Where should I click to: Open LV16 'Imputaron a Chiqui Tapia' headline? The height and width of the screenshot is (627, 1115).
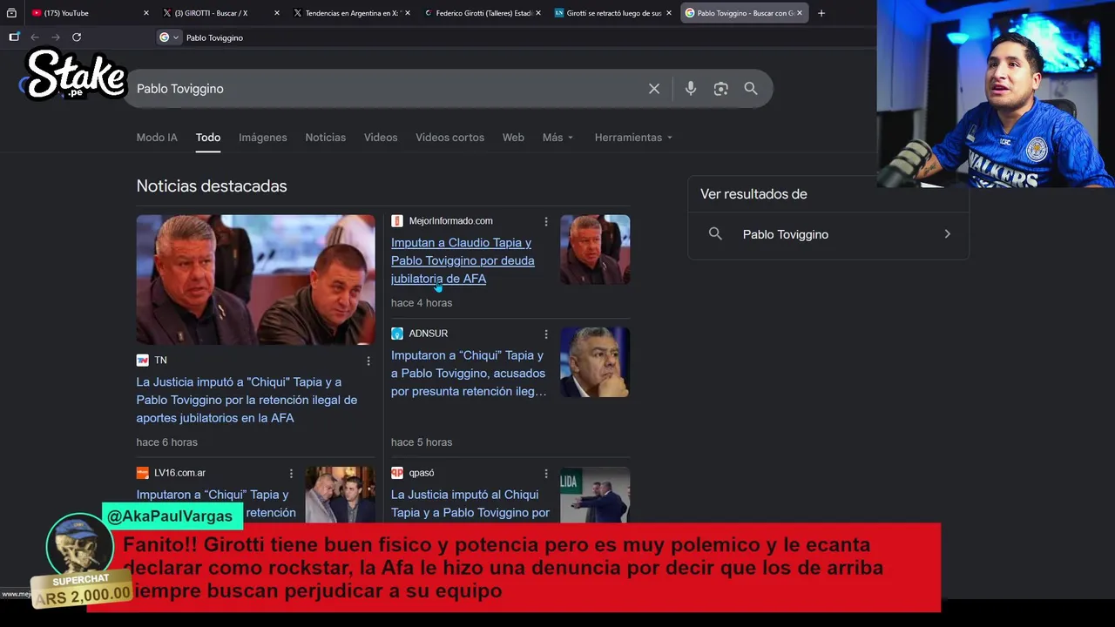(216, 503)
